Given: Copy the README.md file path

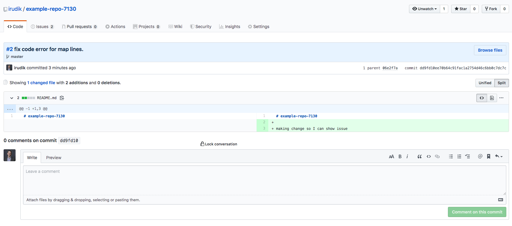Looking at the screenshot, I should (x=62, y=98).
